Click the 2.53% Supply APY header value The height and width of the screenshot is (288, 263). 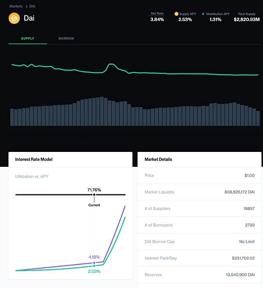pos(185,19)
